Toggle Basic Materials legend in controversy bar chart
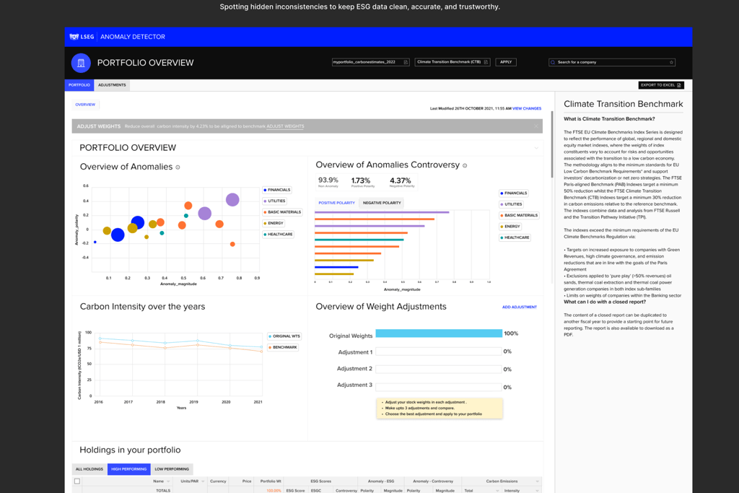 click(x=519, y=215)
